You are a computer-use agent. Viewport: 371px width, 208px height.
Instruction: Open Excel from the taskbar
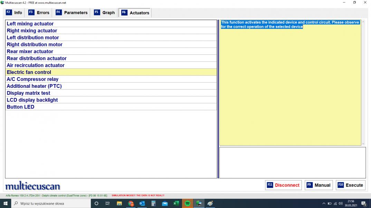pos(176,203)
